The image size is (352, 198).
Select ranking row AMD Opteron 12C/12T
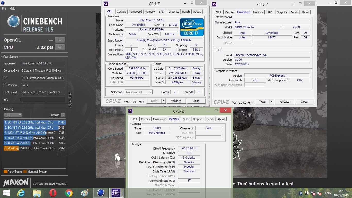pyautogui.click(x=35, y=133)
